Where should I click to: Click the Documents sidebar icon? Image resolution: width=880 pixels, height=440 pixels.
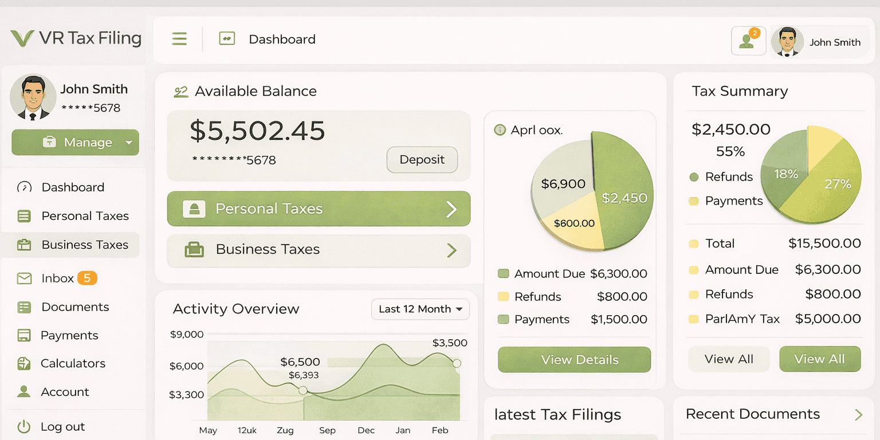[x=24, y=307]
